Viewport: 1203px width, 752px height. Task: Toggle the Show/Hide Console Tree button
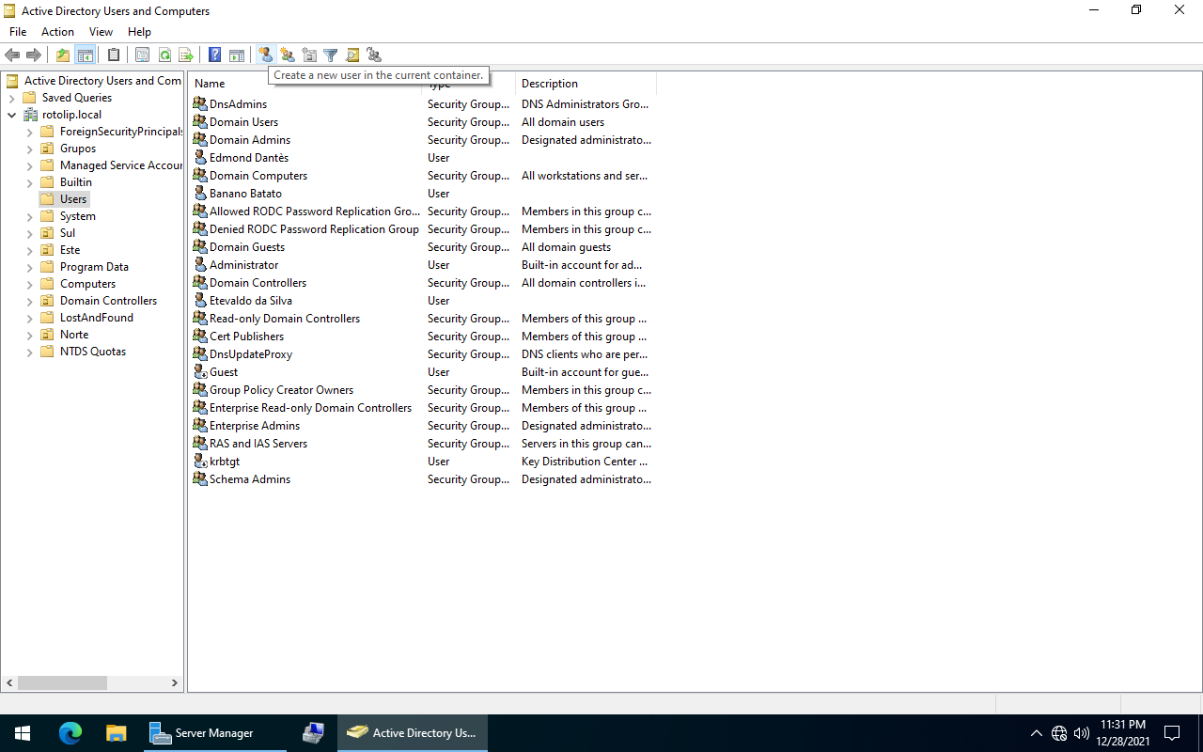(x=85, y=55)
